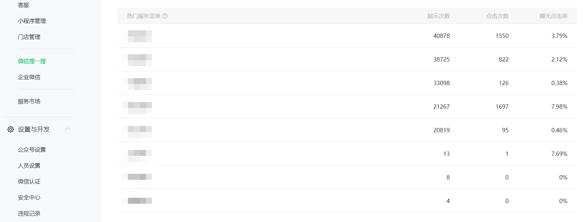The height and width of the screenshot is (222, 583).
Task: Open 公众号设置 page
Action: pos(32,150)
